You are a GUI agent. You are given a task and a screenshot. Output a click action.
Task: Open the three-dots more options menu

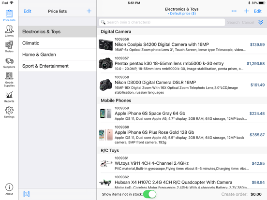point(234,11)
